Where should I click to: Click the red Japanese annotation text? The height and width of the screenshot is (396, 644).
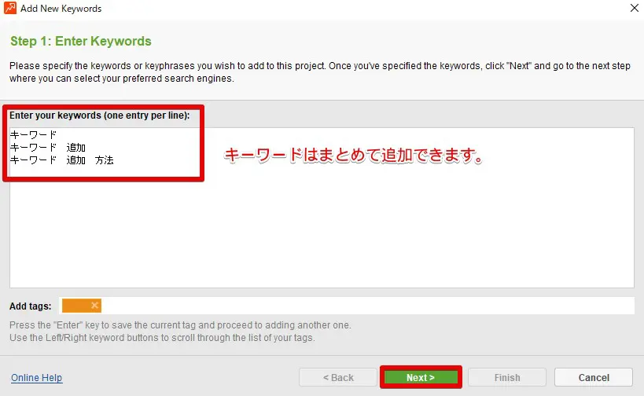[353, 156]
